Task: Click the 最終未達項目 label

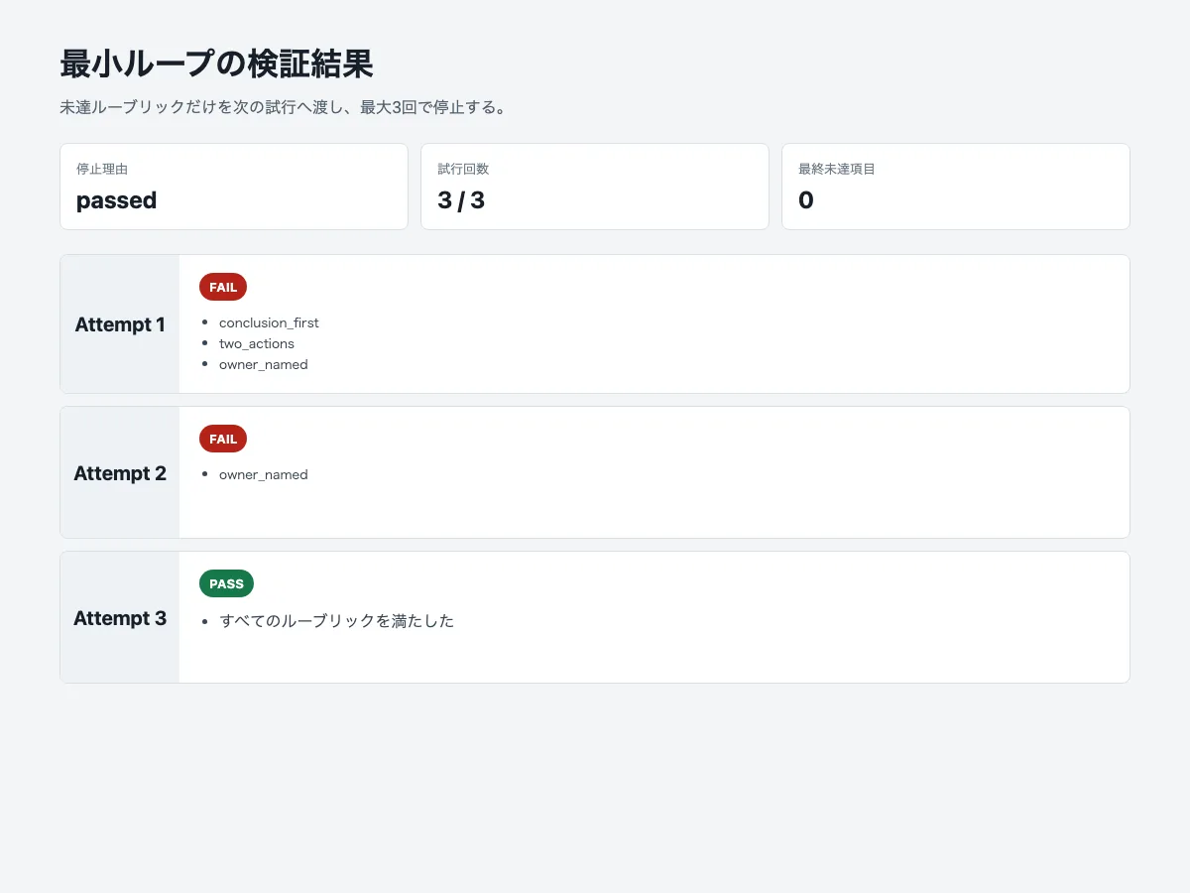Action: click(x=837, y=169)
